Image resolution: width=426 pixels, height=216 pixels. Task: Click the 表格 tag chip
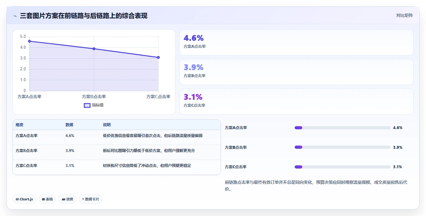coord(47,199)
